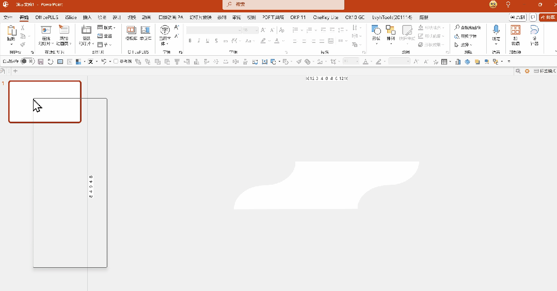Open the File tab

pos(8,18)
